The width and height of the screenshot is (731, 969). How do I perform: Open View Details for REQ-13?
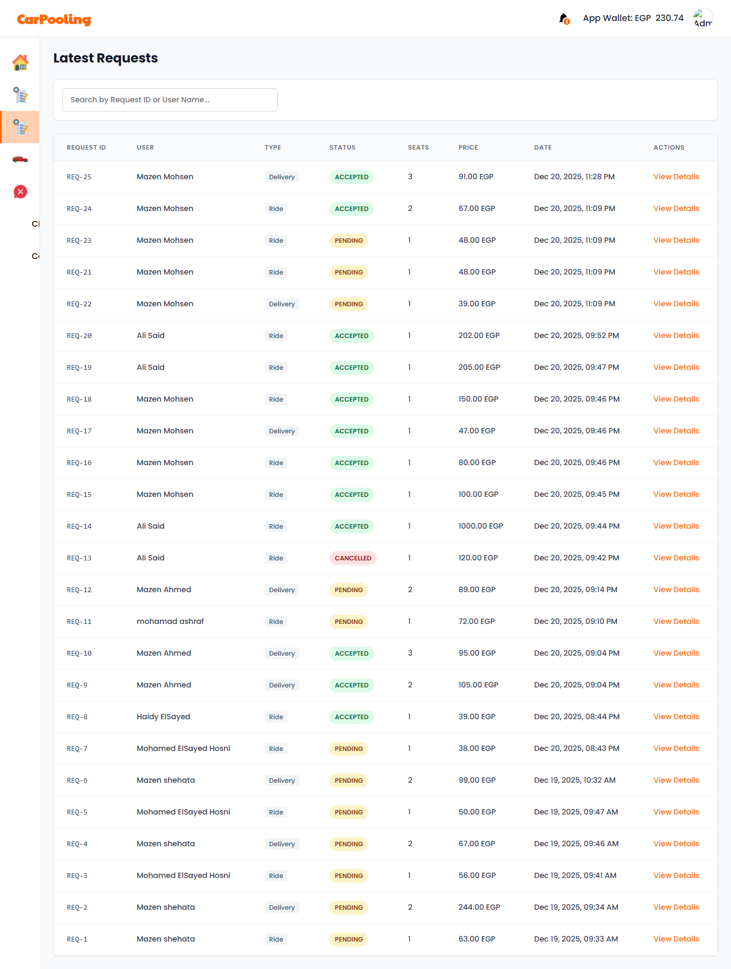tap(676, 558)
